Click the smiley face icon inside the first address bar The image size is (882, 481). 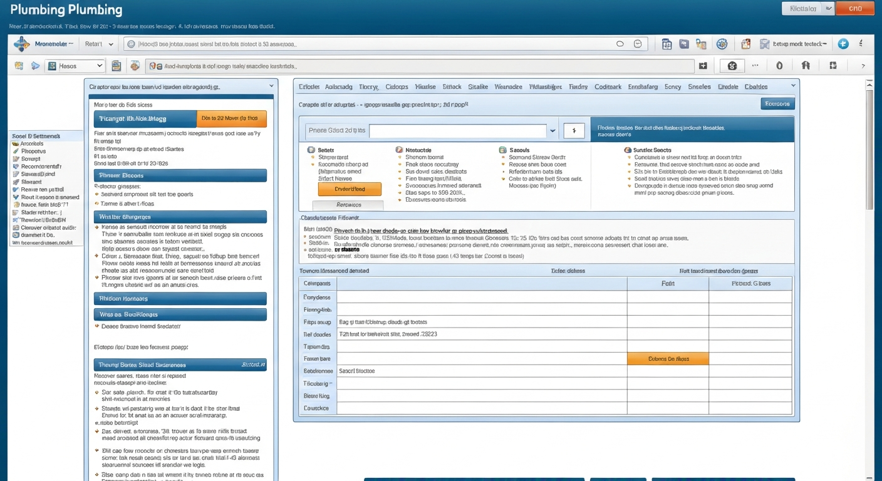(638, 44)
